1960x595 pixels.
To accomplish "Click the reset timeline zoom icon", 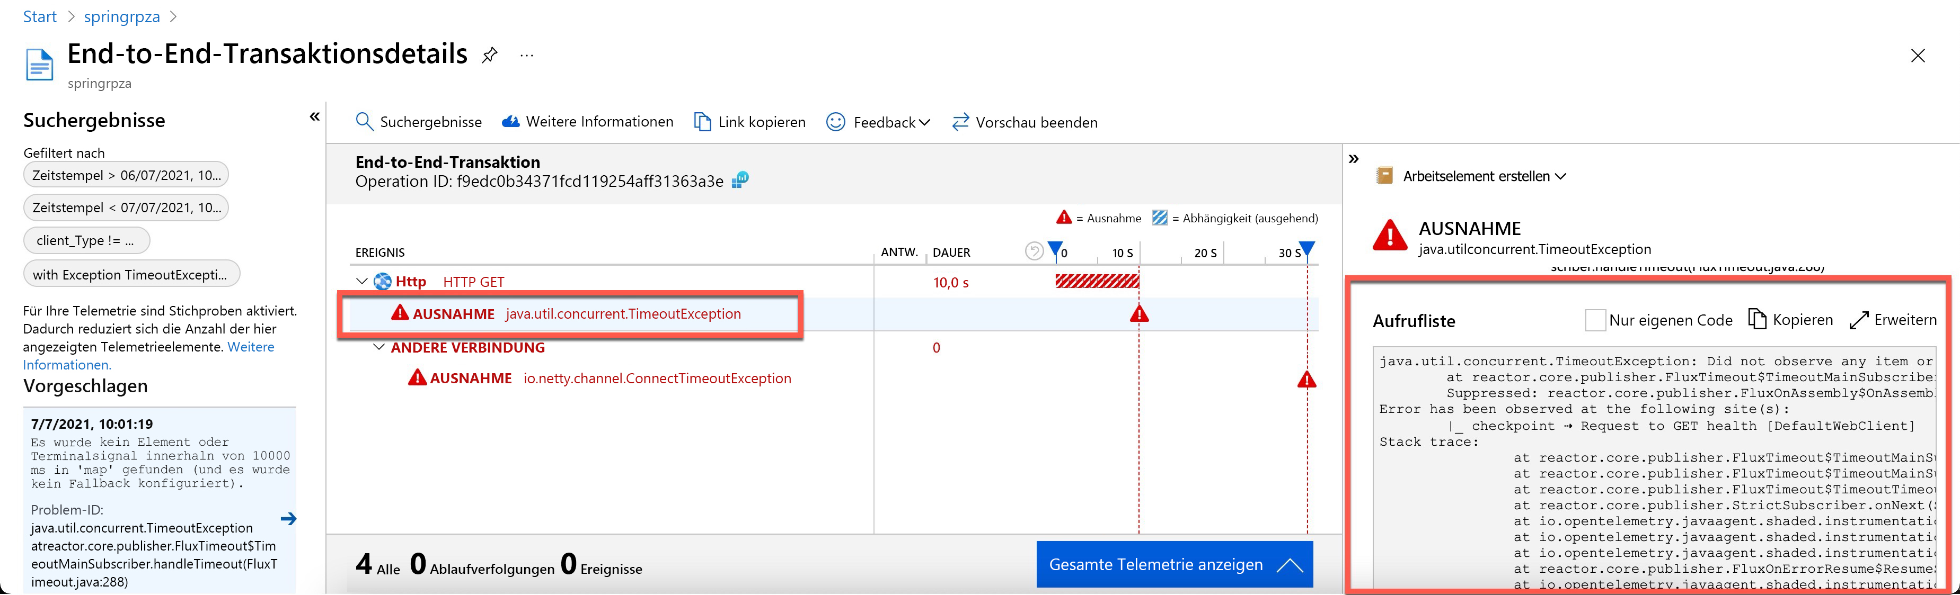I will click(x=1035, y=250).
